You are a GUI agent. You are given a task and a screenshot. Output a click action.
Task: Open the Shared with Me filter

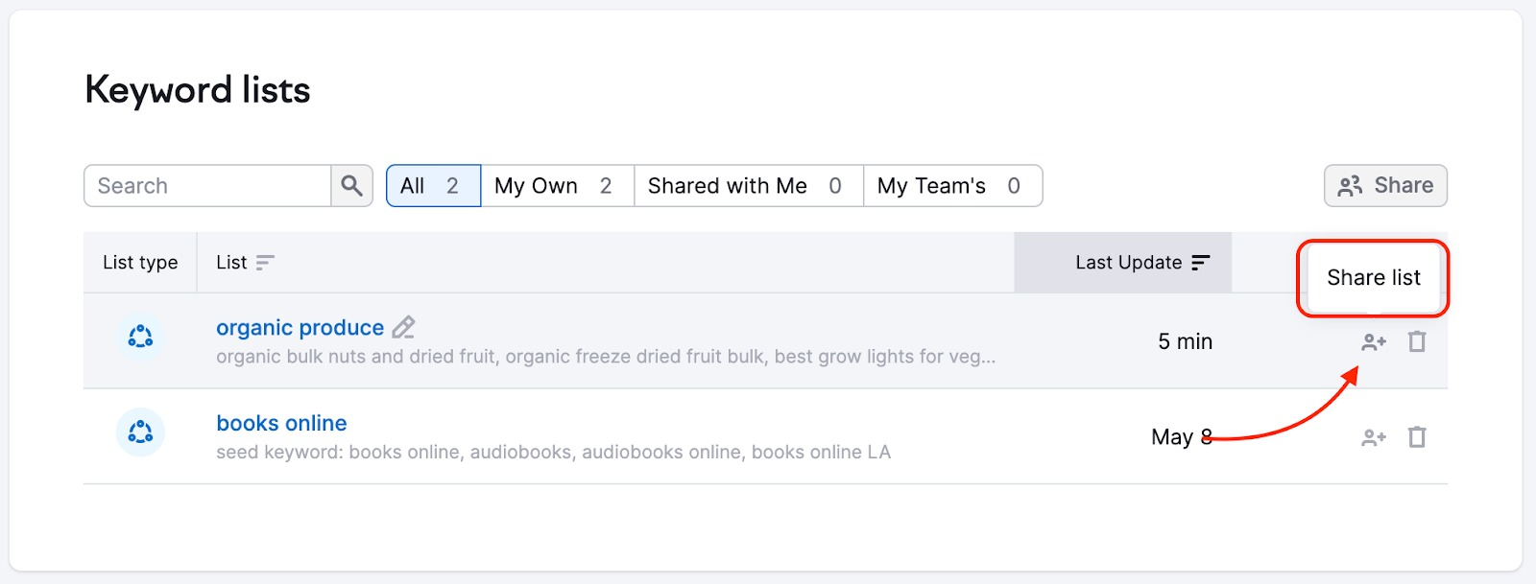click(x=747, y=185)
